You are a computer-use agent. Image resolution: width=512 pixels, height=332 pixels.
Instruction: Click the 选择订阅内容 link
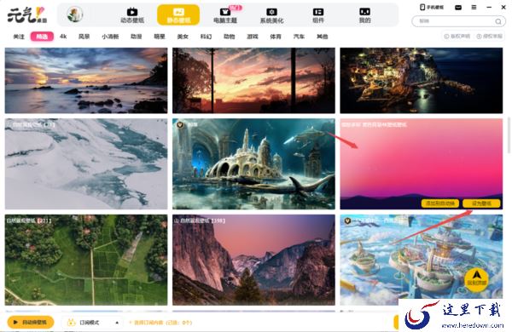160,323
